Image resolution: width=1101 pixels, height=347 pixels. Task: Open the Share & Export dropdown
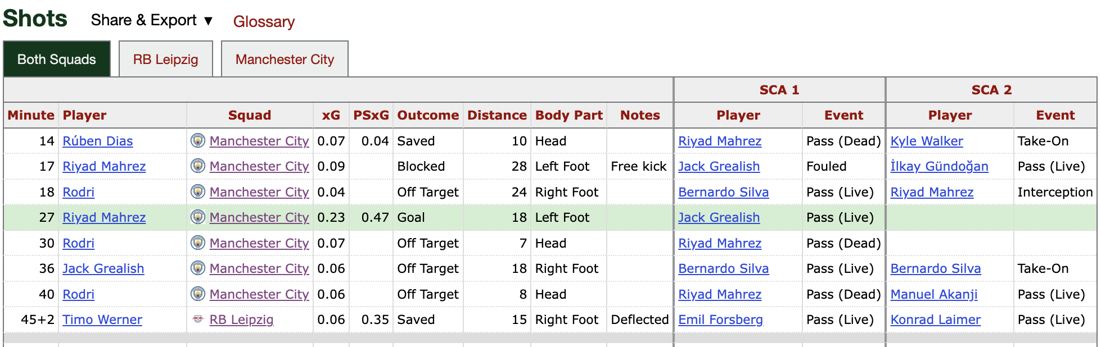point(152,20)
